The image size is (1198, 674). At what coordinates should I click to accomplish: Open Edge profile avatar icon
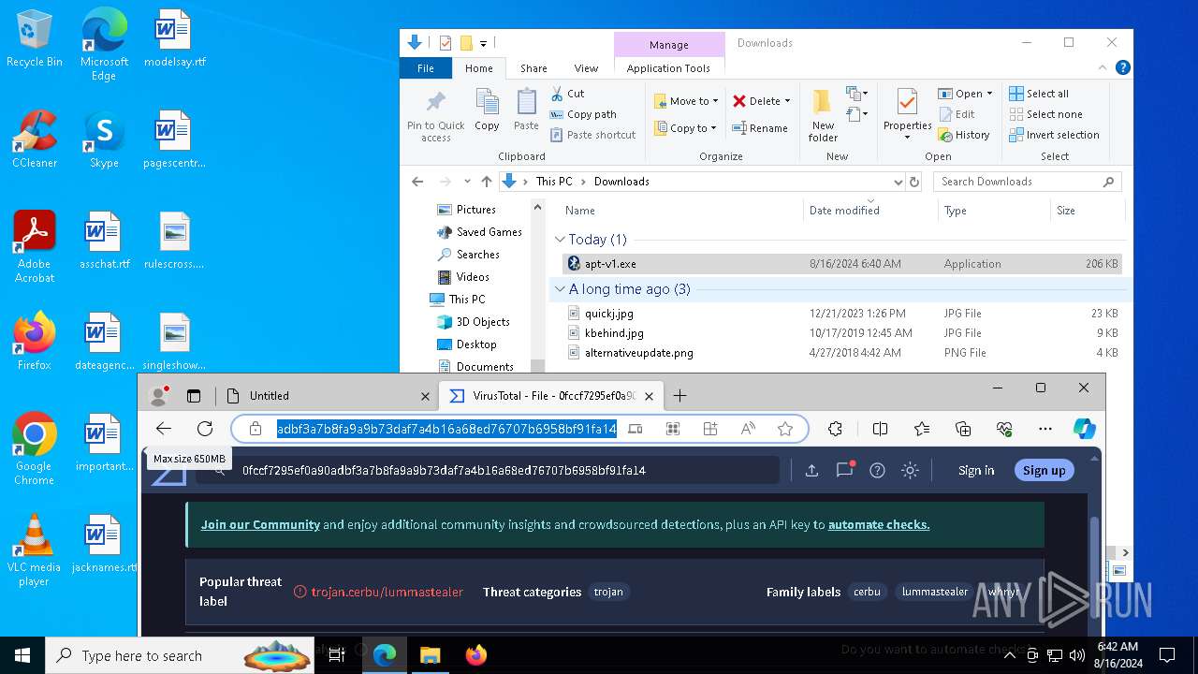(159, 396)
